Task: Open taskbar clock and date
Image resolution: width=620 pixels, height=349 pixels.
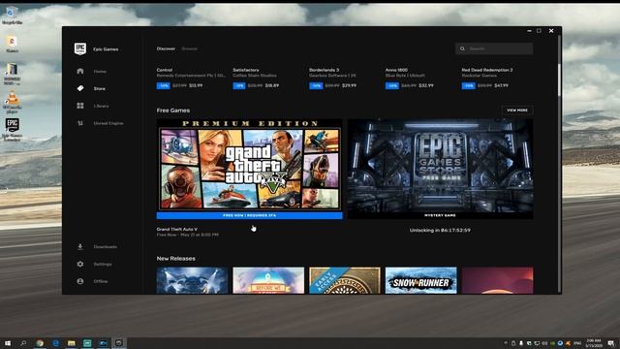Action: click(x=594, y=343)
